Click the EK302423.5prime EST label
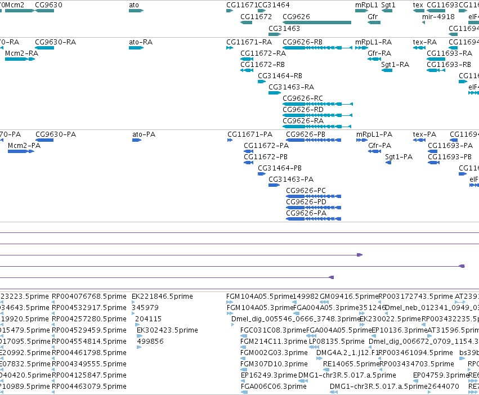The image size is (479, 395). click(167, 330)
